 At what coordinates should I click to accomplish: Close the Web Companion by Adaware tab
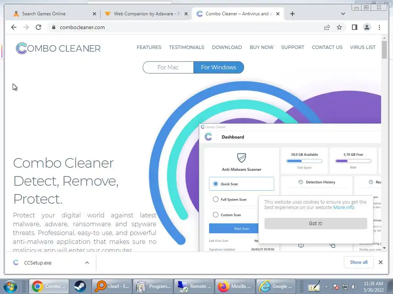186,14
